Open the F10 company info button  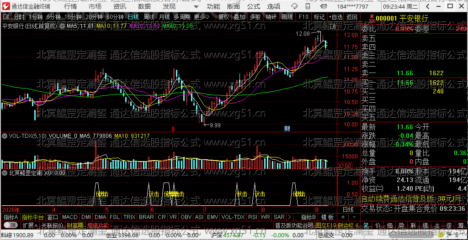[x=303, y=17]
